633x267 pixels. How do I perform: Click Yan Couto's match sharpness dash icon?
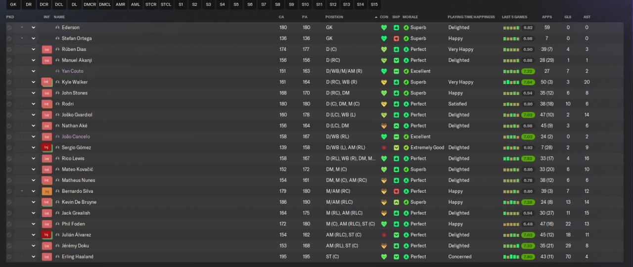(396, 71)
